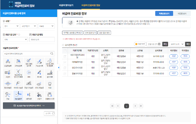Viewport: 196px width, 124px height.
Task: Open 세부 details for 가정의학과의원 row
Action: [x=173, y=56]
